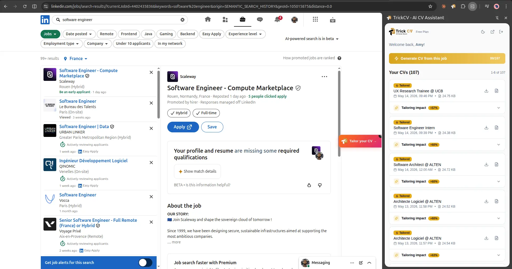Toggle job alerts for this search
512x269 pixels.
tap(145, 263)
